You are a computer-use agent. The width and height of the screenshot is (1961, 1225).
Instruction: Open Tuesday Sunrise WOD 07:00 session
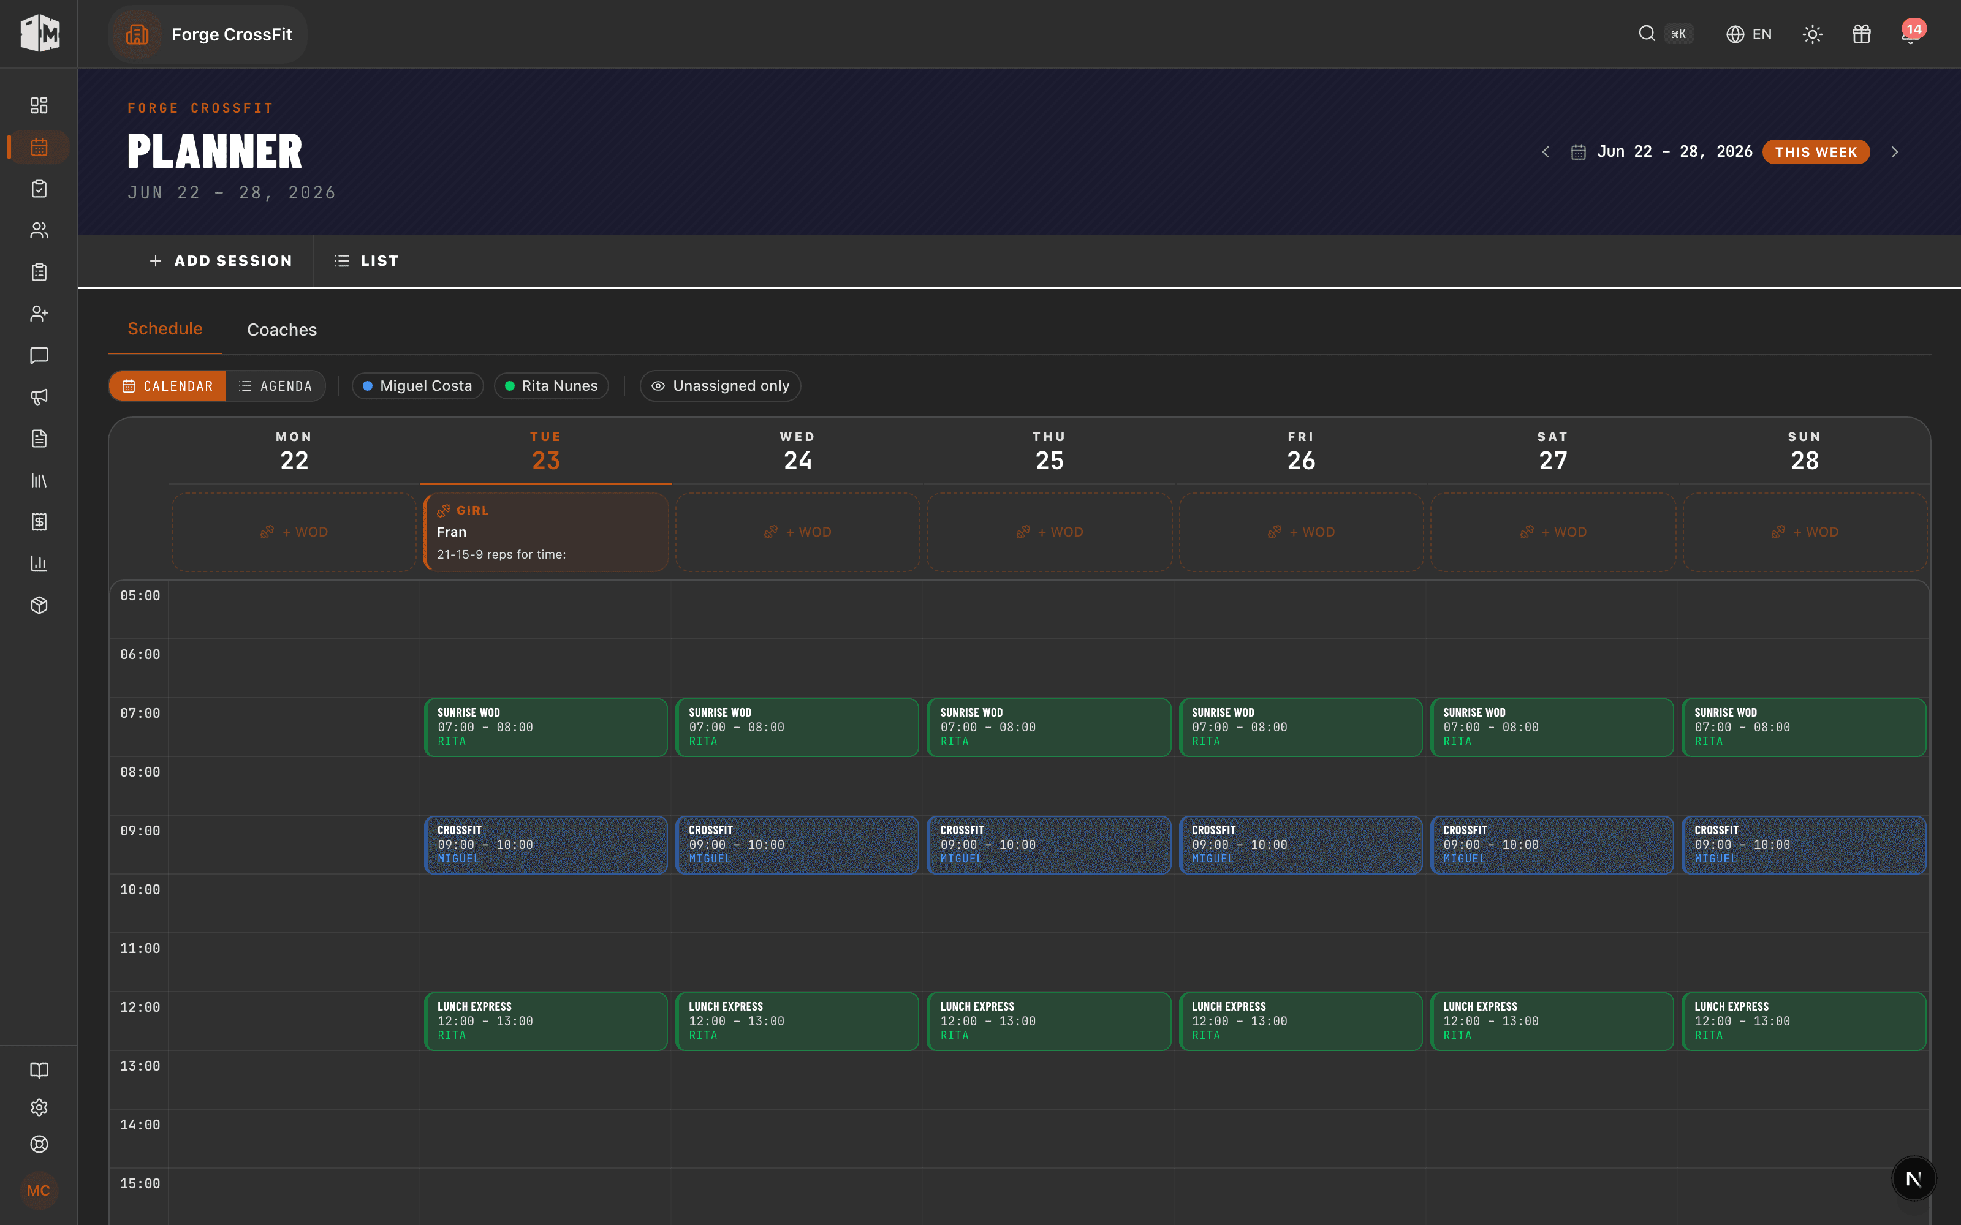546,727
